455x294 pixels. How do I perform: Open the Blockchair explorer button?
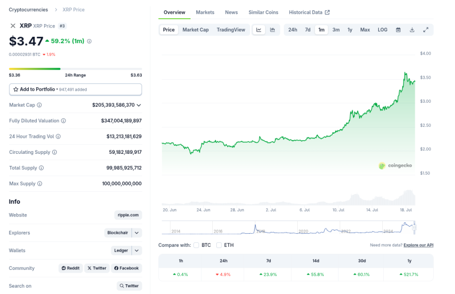pyautogui.click(x=118, y=233)
